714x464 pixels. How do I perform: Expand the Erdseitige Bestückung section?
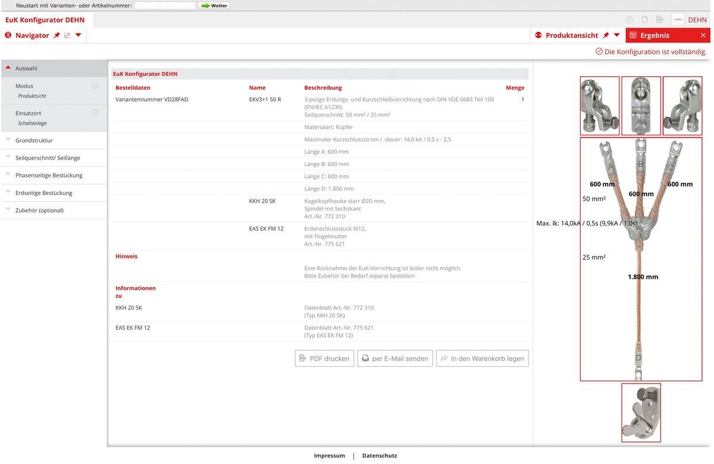click(54, 193)
